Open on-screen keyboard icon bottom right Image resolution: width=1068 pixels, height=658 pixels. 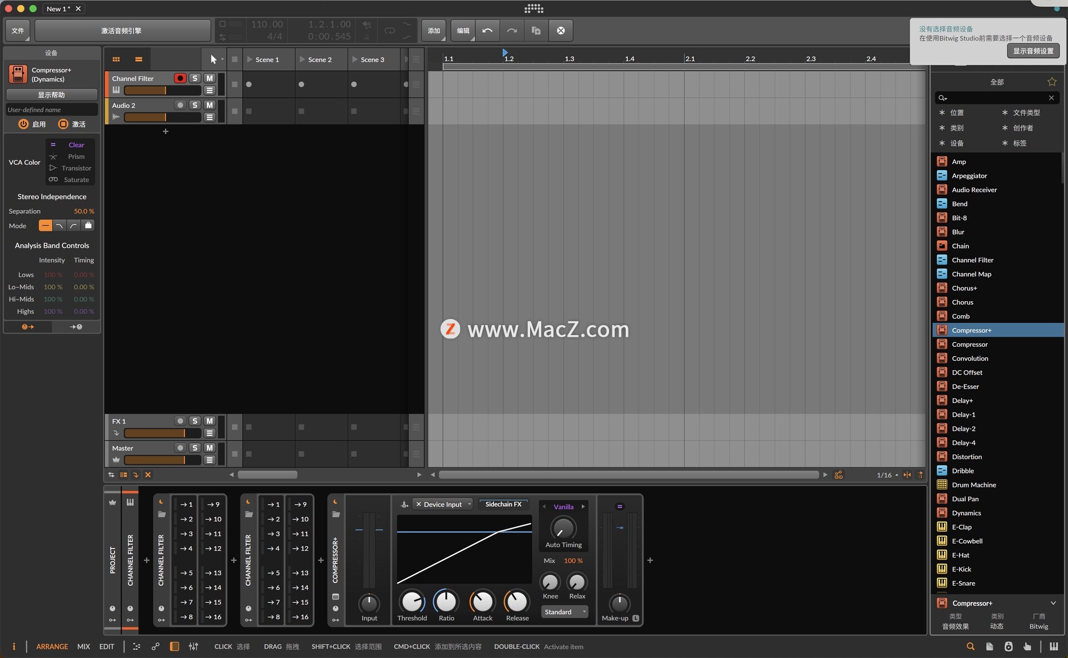(x=1054, y=646)
